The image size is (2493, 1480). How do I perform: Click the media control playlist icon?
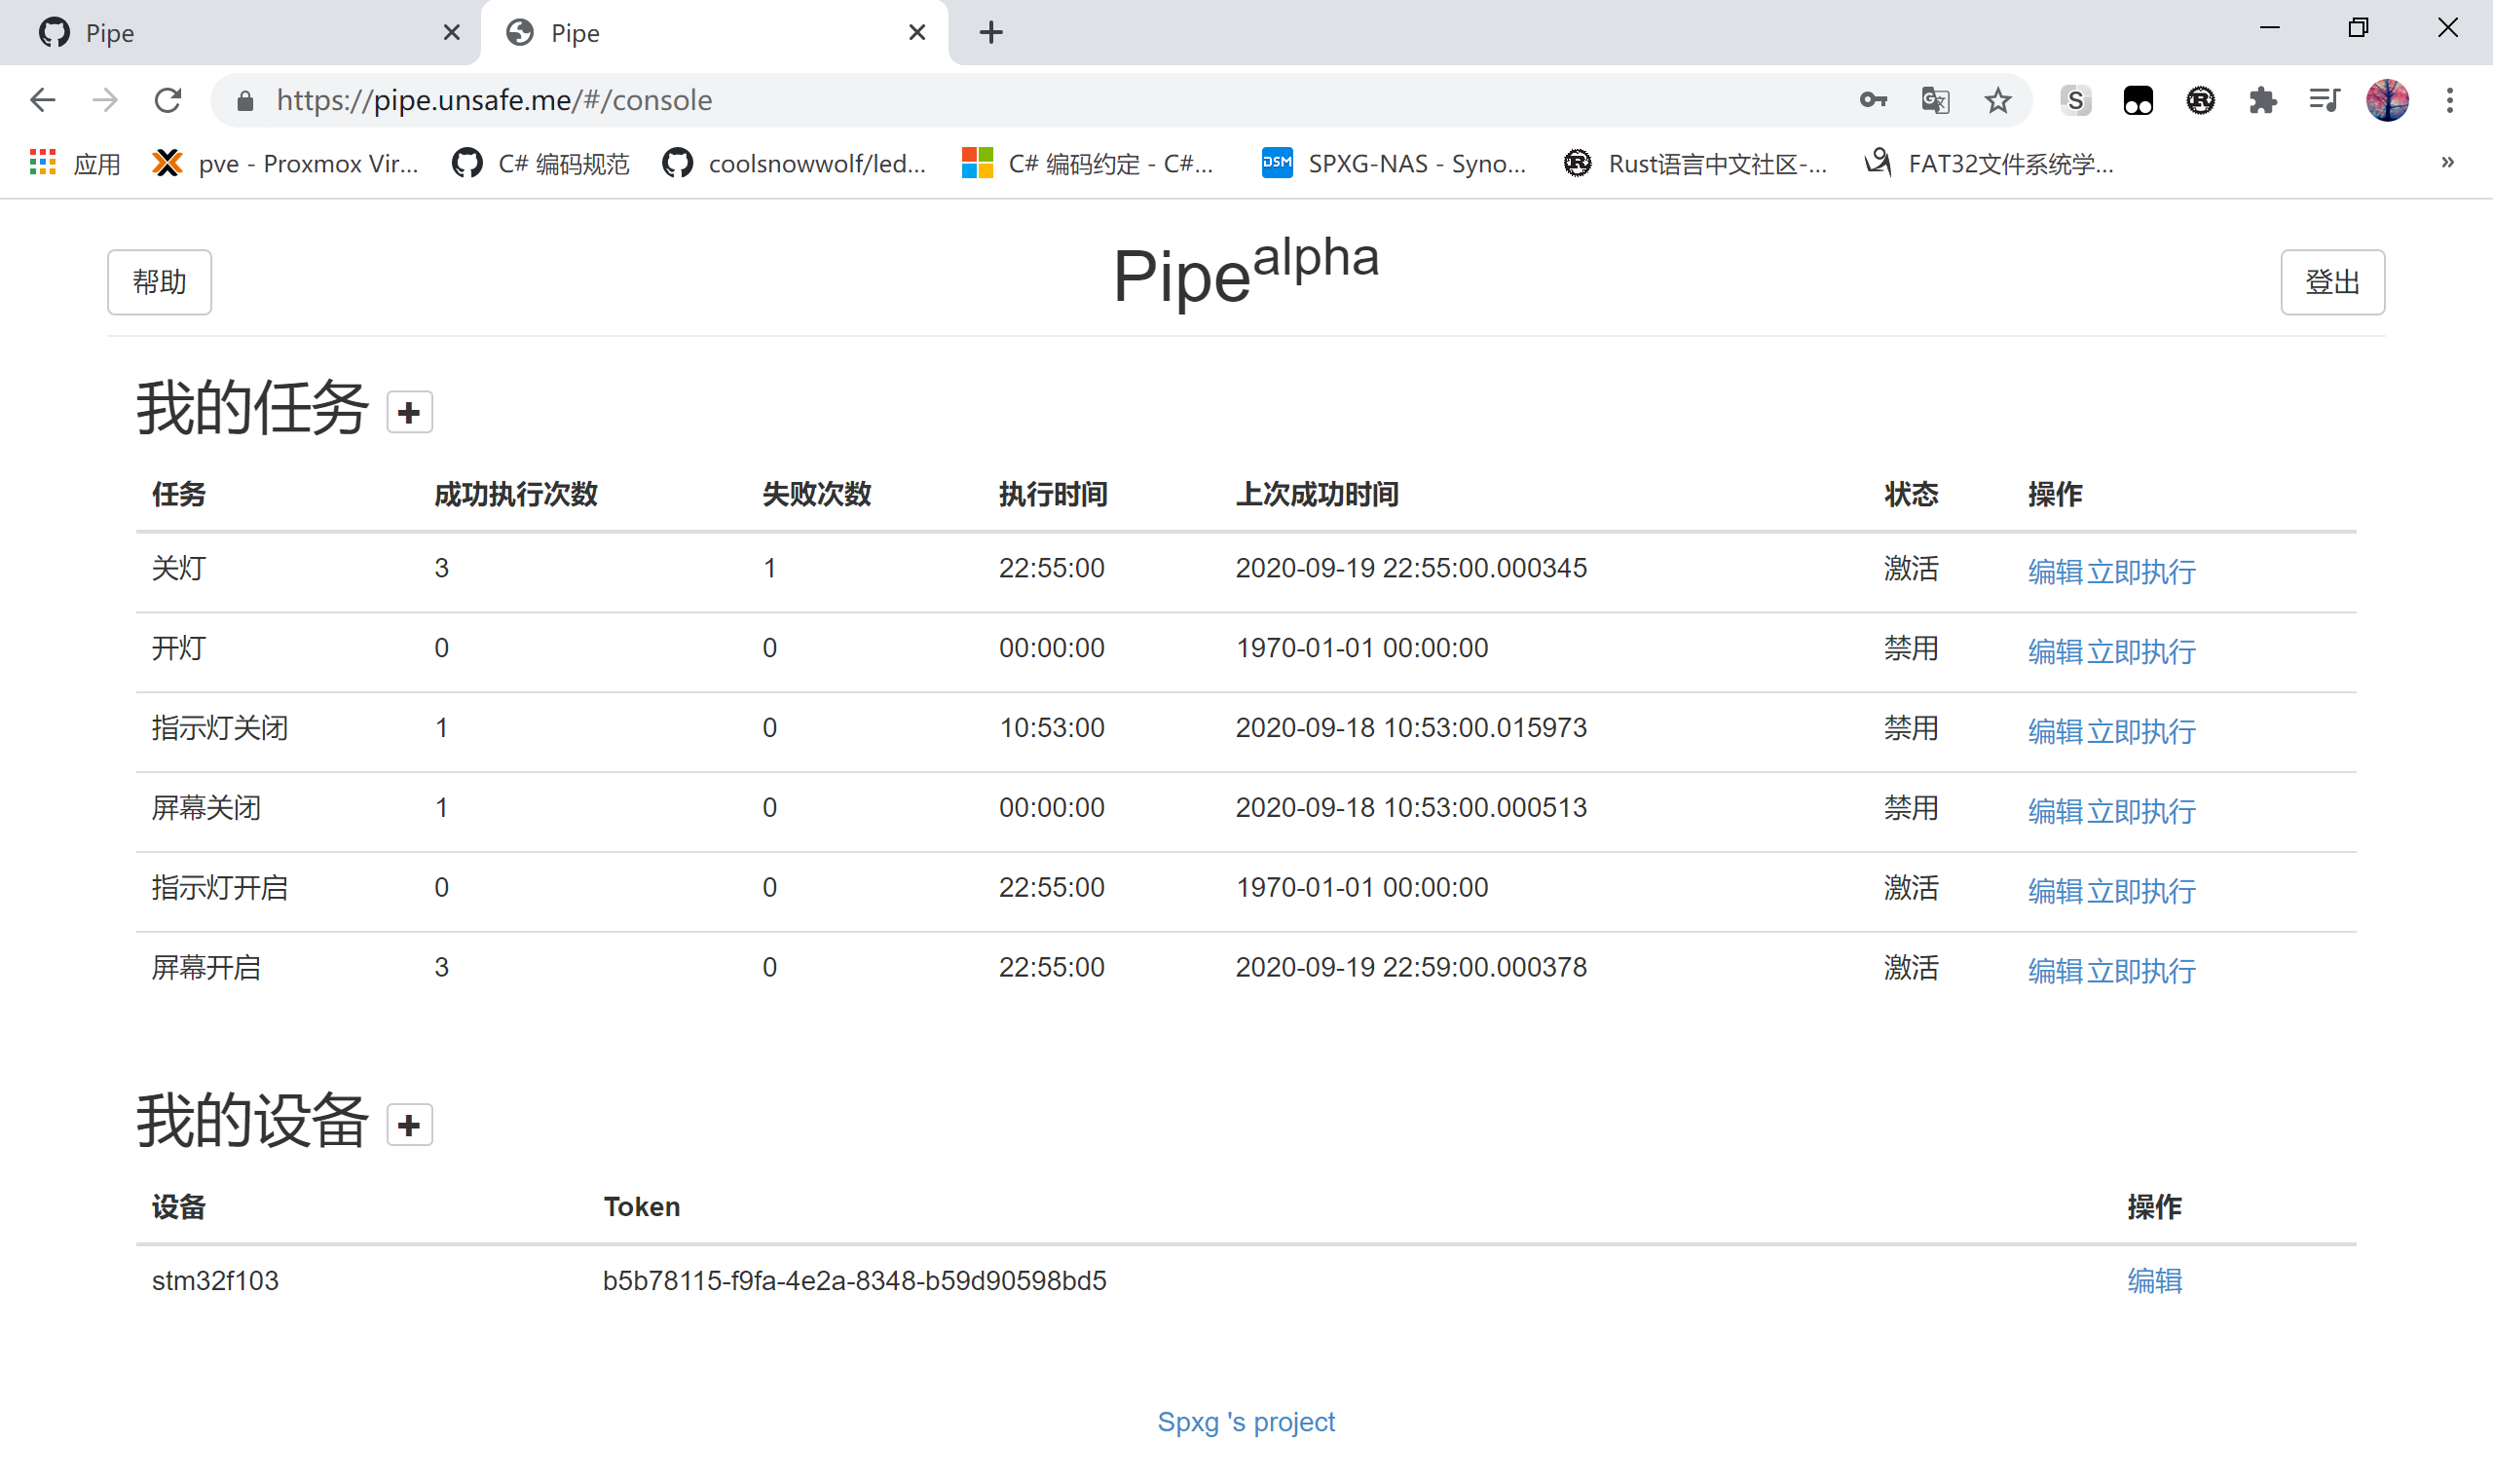tap(2325, 99)
